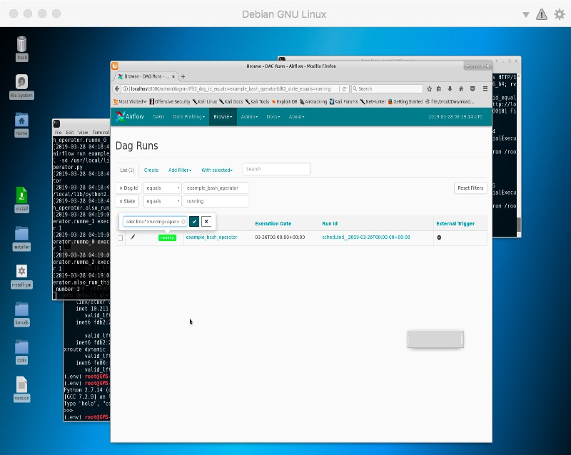Open Offensive Security bookmark

(170, 101)
